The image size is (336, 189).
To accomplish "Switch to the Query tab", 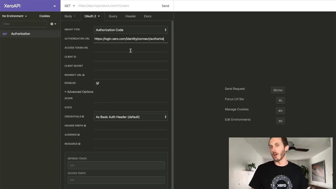I will point(113,16).
